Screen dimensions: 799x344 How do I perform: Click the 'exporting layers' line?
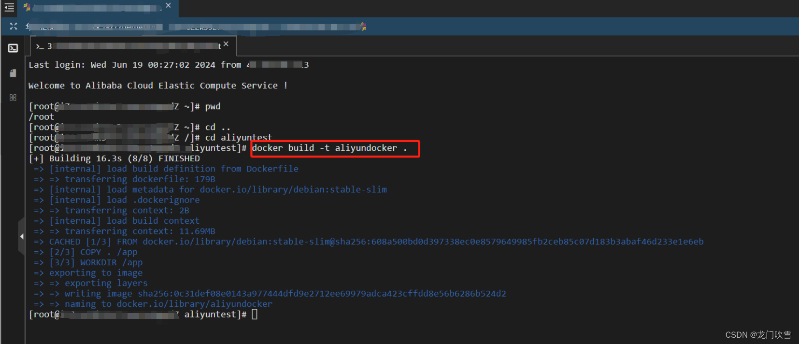(91, 283)
